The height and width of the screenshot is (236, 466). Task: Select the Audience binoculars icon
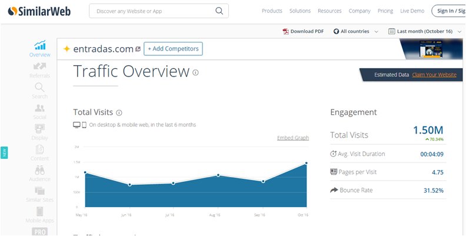click(39, 170)
